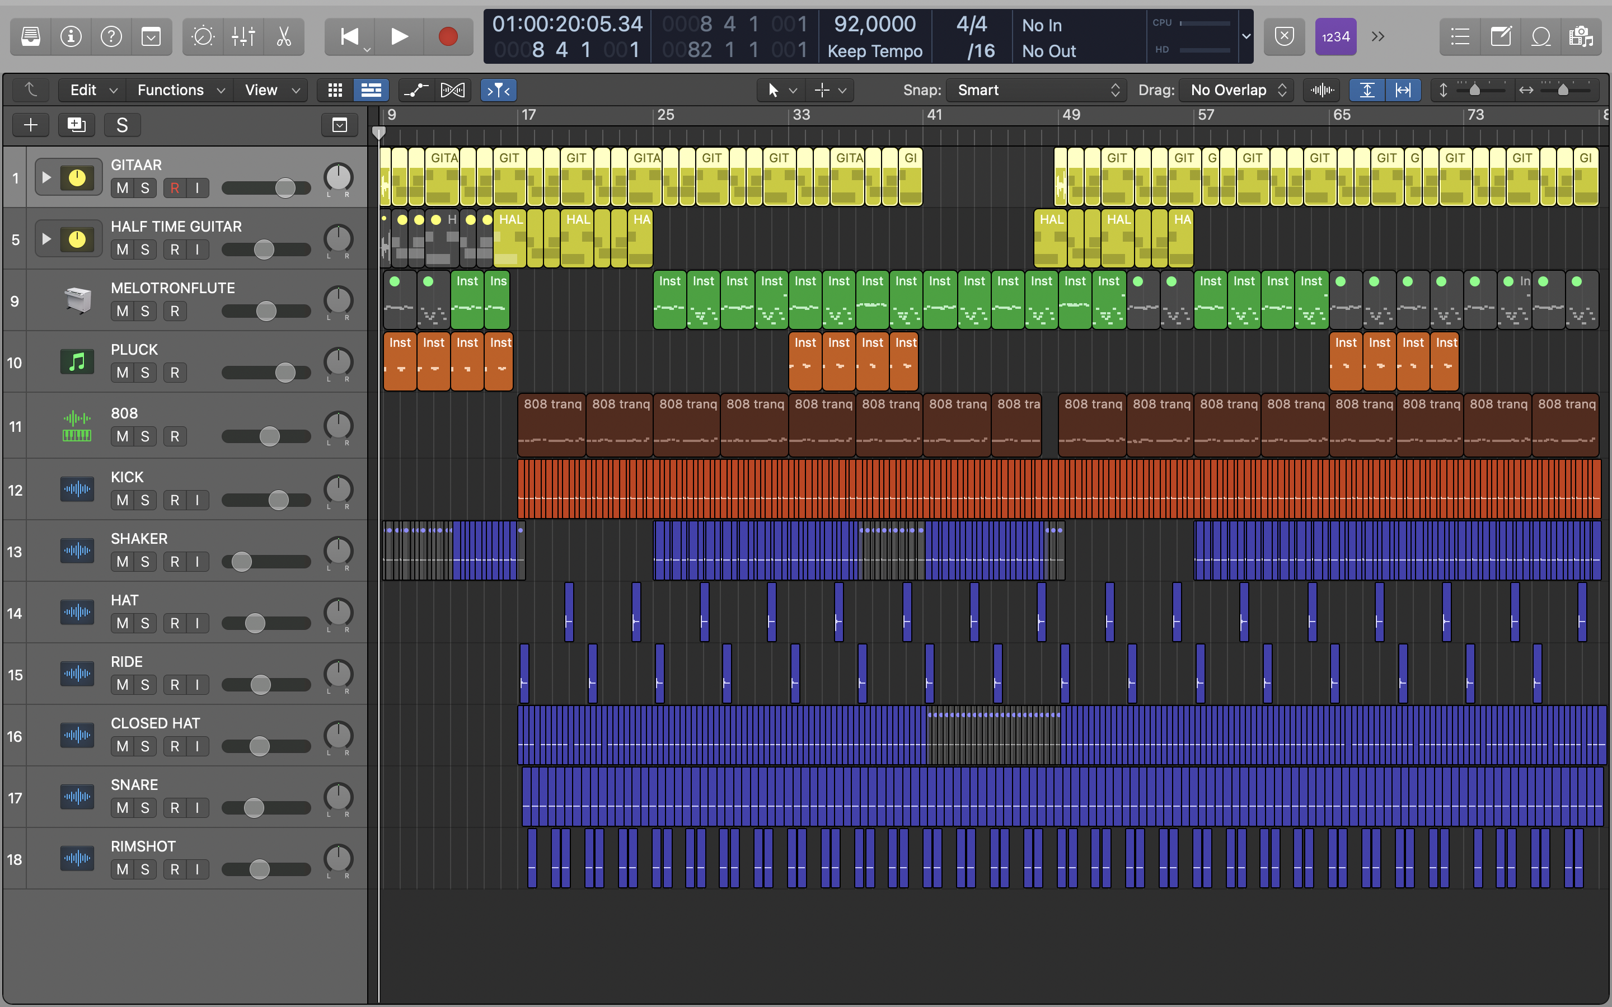Open the List Editors icon

click(x=1460, y=36)
